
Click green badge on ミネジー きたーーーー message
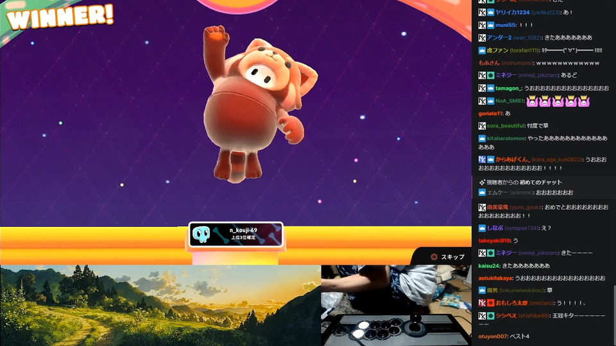(491, 253)
